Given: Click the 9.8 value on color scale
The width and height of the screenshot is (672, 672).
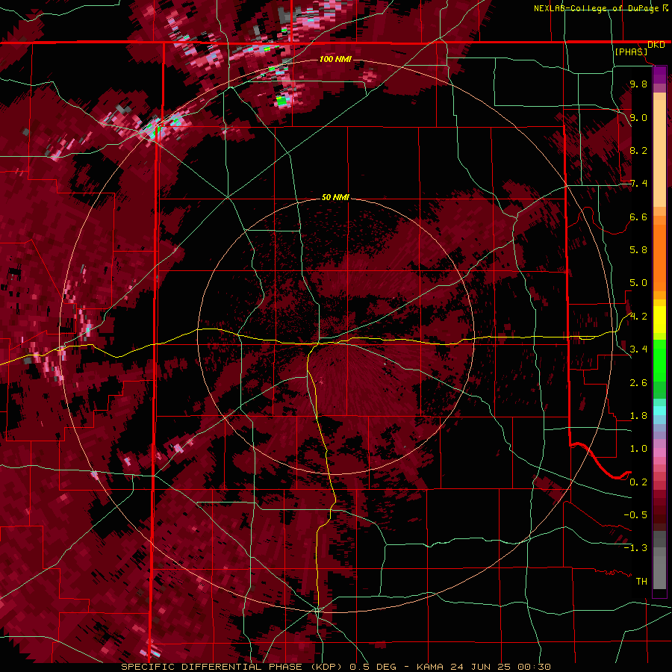Looking at the screenshot, I should click(638, 84).
